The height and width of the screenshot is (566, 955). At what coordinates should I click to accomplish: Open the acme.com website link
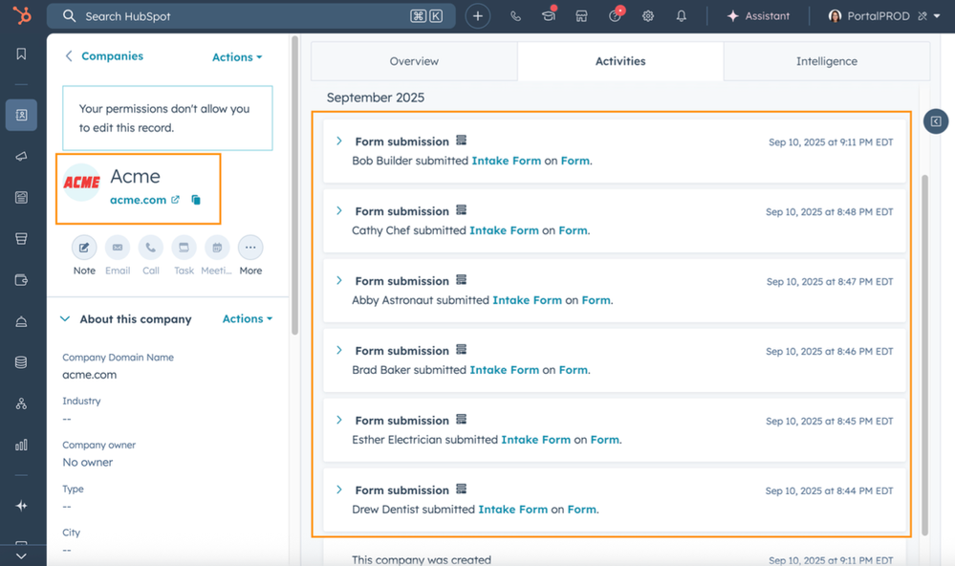pos(137,200)
